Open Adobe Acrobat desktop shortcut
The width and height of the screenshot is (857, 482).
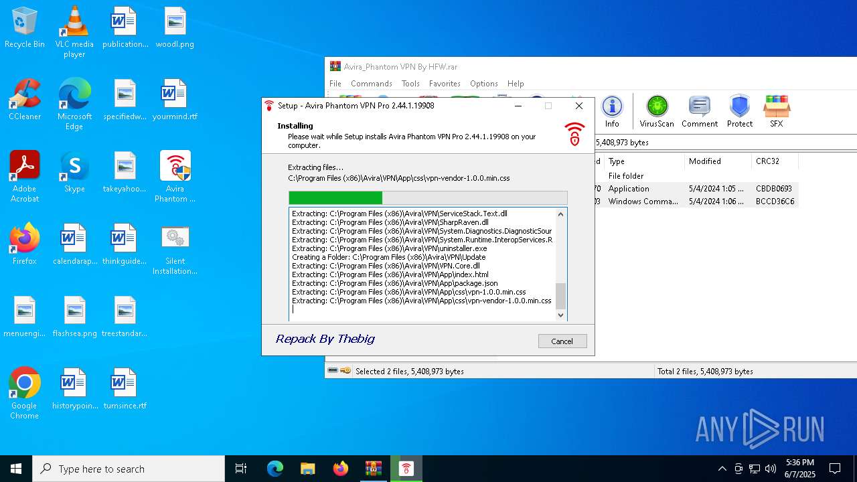(x=25, y=177)
